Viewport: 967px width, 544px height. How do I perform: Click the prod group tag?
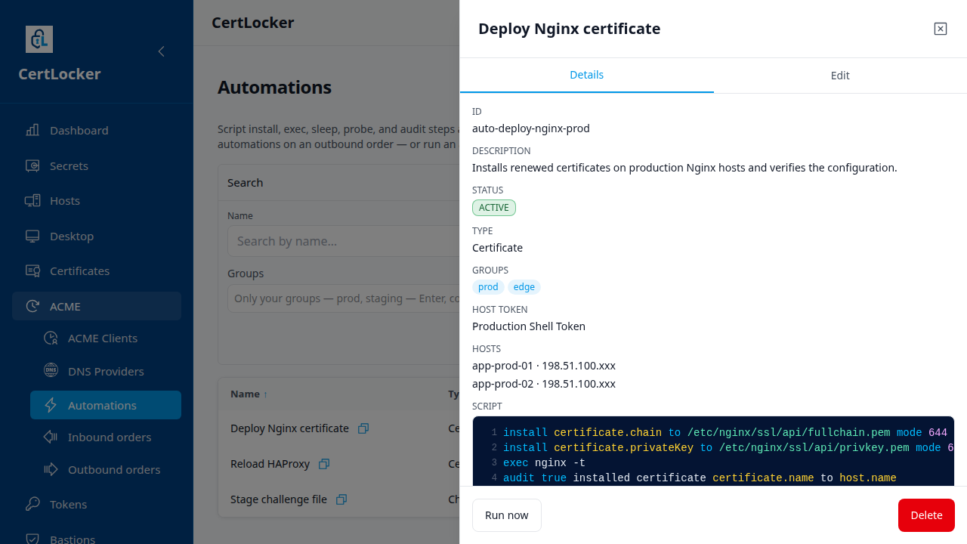pyautogui.click(x=488, y=287)
